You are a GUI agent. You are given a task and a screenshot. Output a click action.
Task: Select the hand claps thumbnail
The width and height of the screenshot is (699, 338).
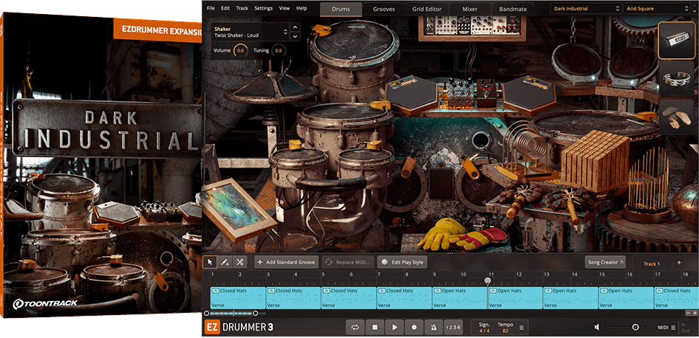pos(677,117)
